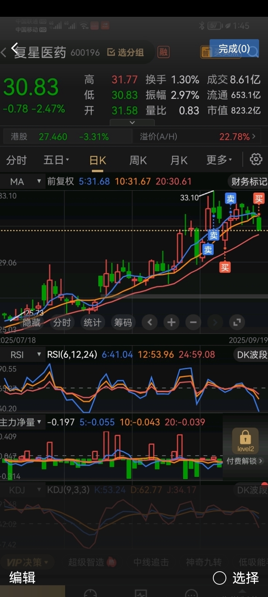Tap the 分时 pill overlaying the chart
Image resolution: width=268 pixels, height=597 pixels.
coord(62,322)
